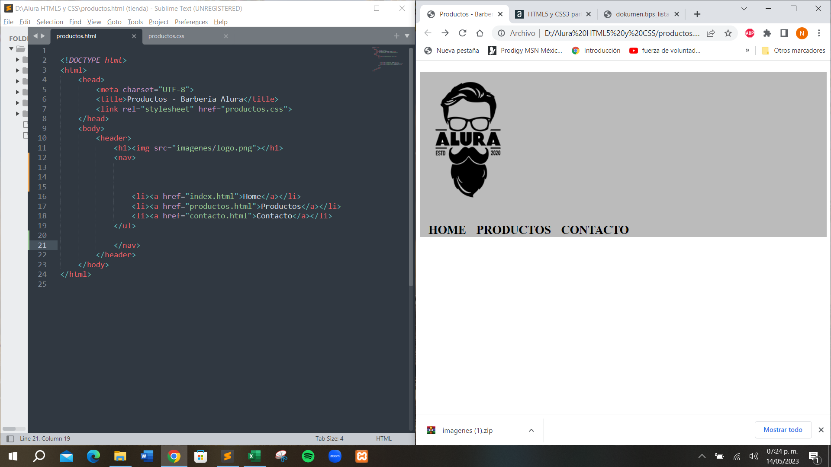Click the HOME link on webpage
831x467 pixels.
447,230
